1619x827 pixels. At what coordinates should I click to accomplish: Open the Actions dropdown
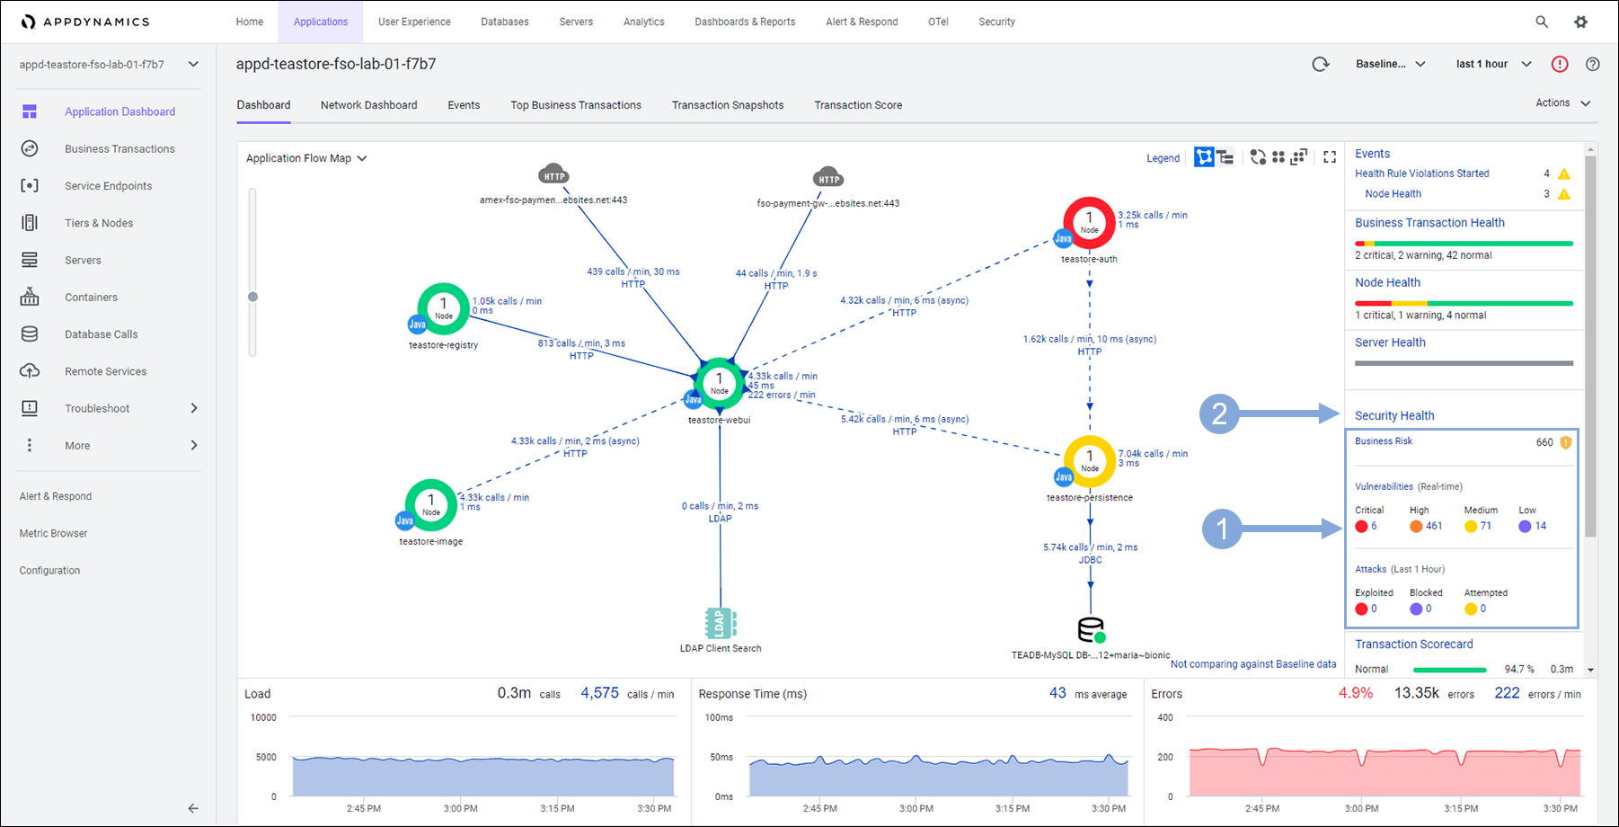coord(1563,103)
